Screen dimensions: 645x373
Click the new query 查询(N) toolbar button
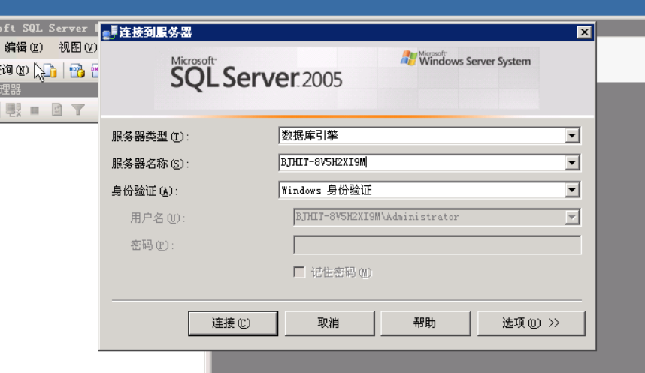(x=14, y=71)
